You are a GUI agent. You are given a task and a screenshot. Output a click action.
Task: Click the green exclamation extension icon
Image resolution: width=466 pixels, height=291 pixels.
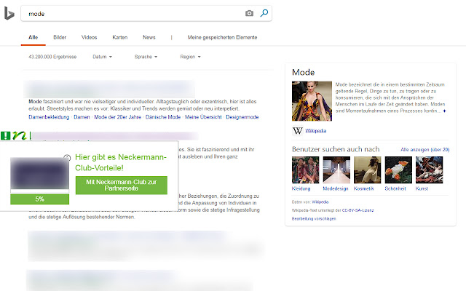point(5,136)
